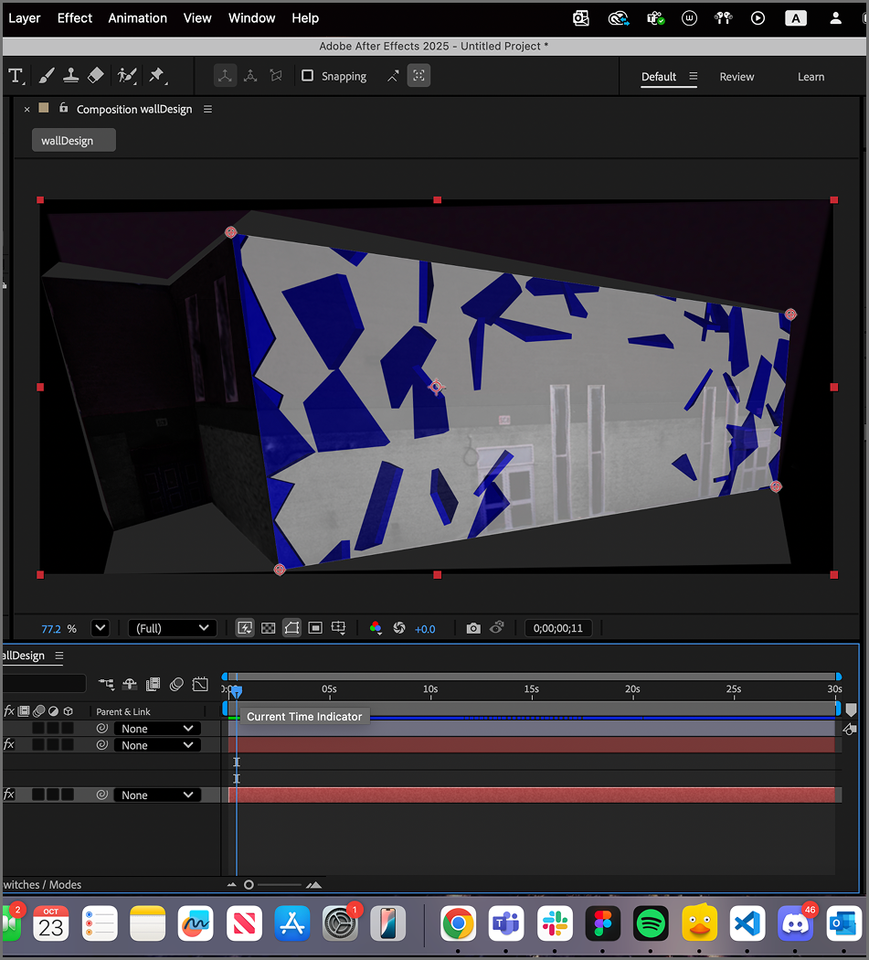Image resolution: width=869 pixels, height=960 pixels.
Task: Open the Show Channel color icon
Action: 376,628
